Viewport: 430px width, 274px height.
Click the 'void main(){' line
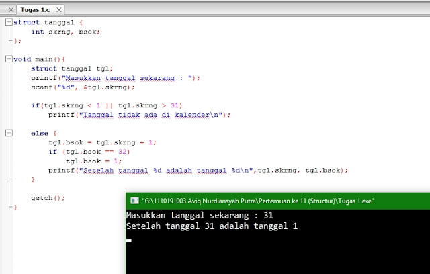point(40,59)
